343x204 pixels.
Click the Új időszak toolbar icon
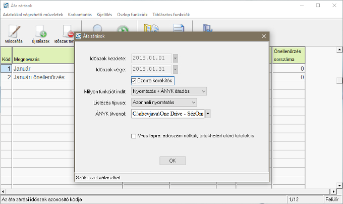(39, 33)
